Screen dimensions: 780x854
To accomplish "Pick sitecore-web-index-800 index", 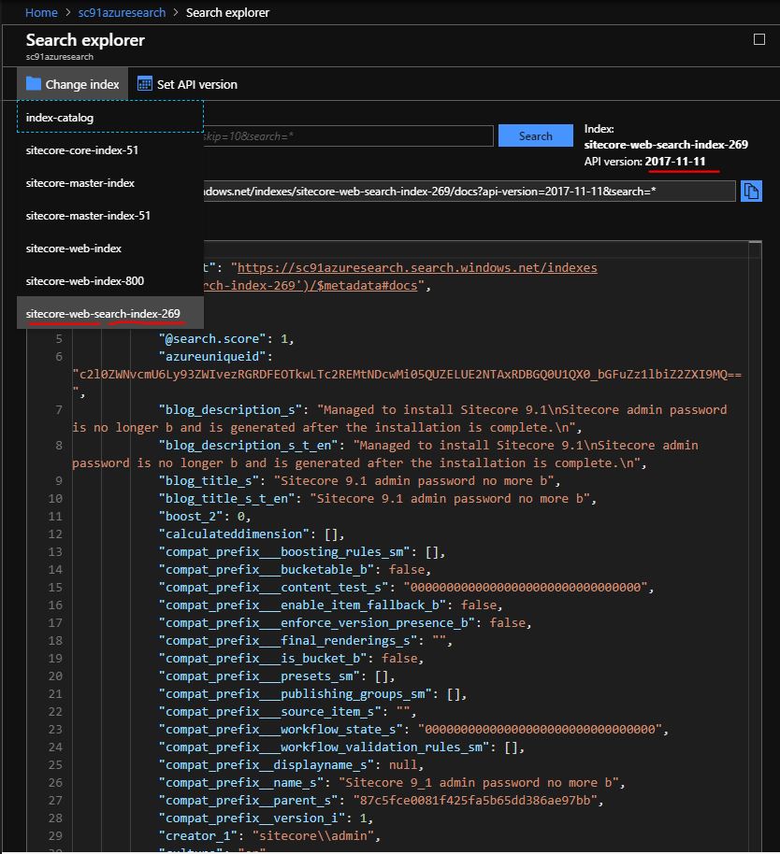I will click(110, 280).
